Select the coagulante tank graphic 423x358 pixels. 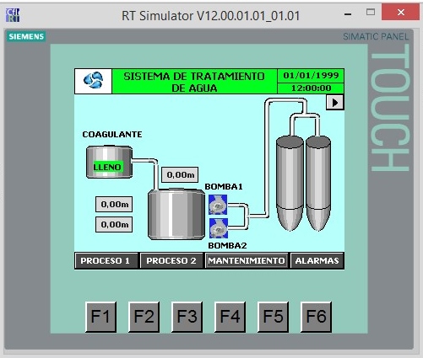[x=109, y=162]
